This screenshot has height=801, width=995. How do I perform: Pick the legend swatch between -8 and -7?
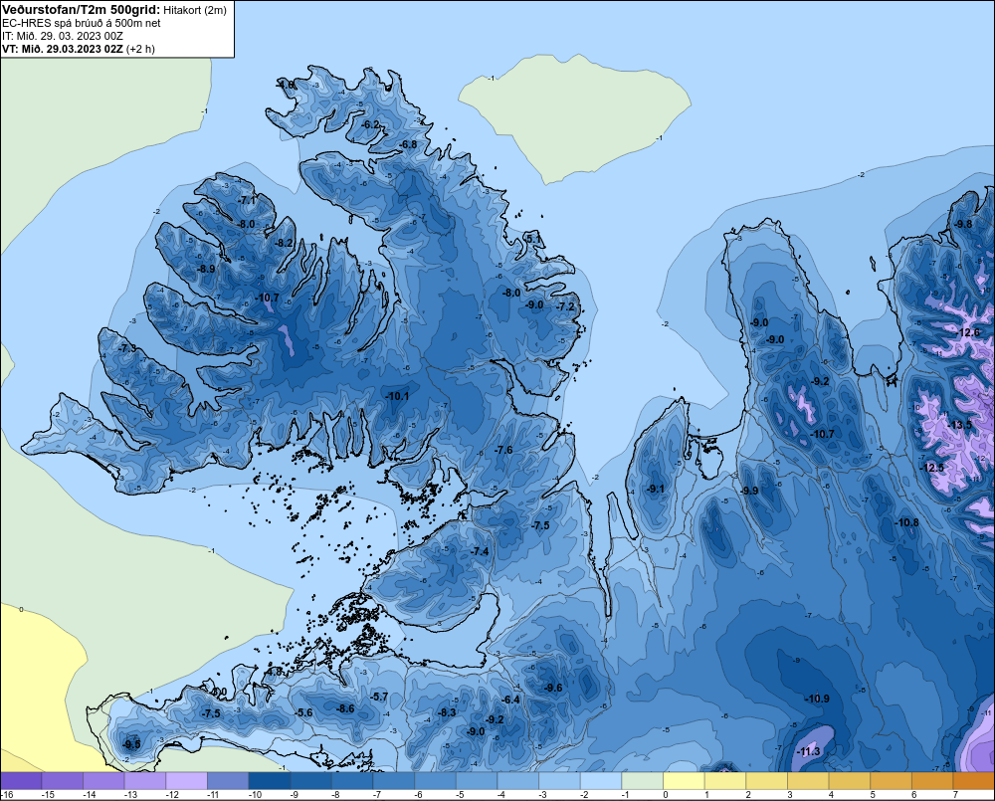click(352, 781)
